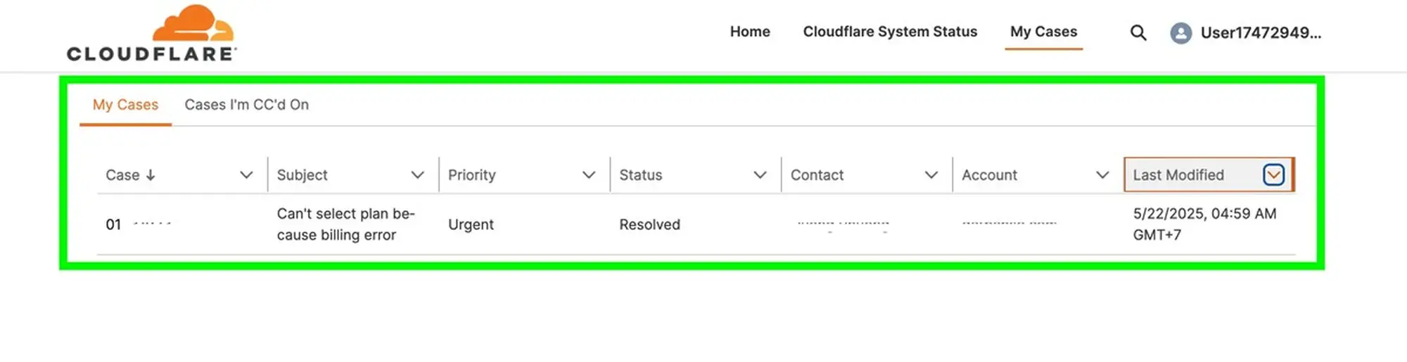Screen dimensions: 1407x362
Task: Open the Last Modified column menu chevron
Action: click(x=1273, y=174)
